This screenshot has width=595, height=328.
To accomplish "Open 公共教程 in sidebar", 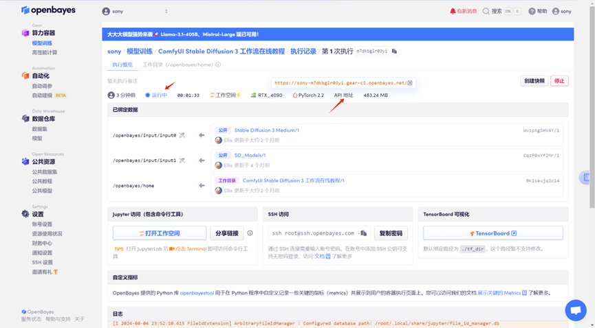I will [x=42, y=181].
